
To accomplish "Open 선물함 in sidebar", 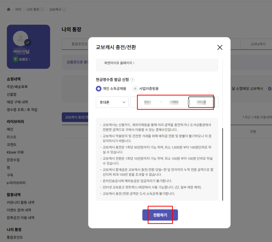I will click(x=11, y=94).
